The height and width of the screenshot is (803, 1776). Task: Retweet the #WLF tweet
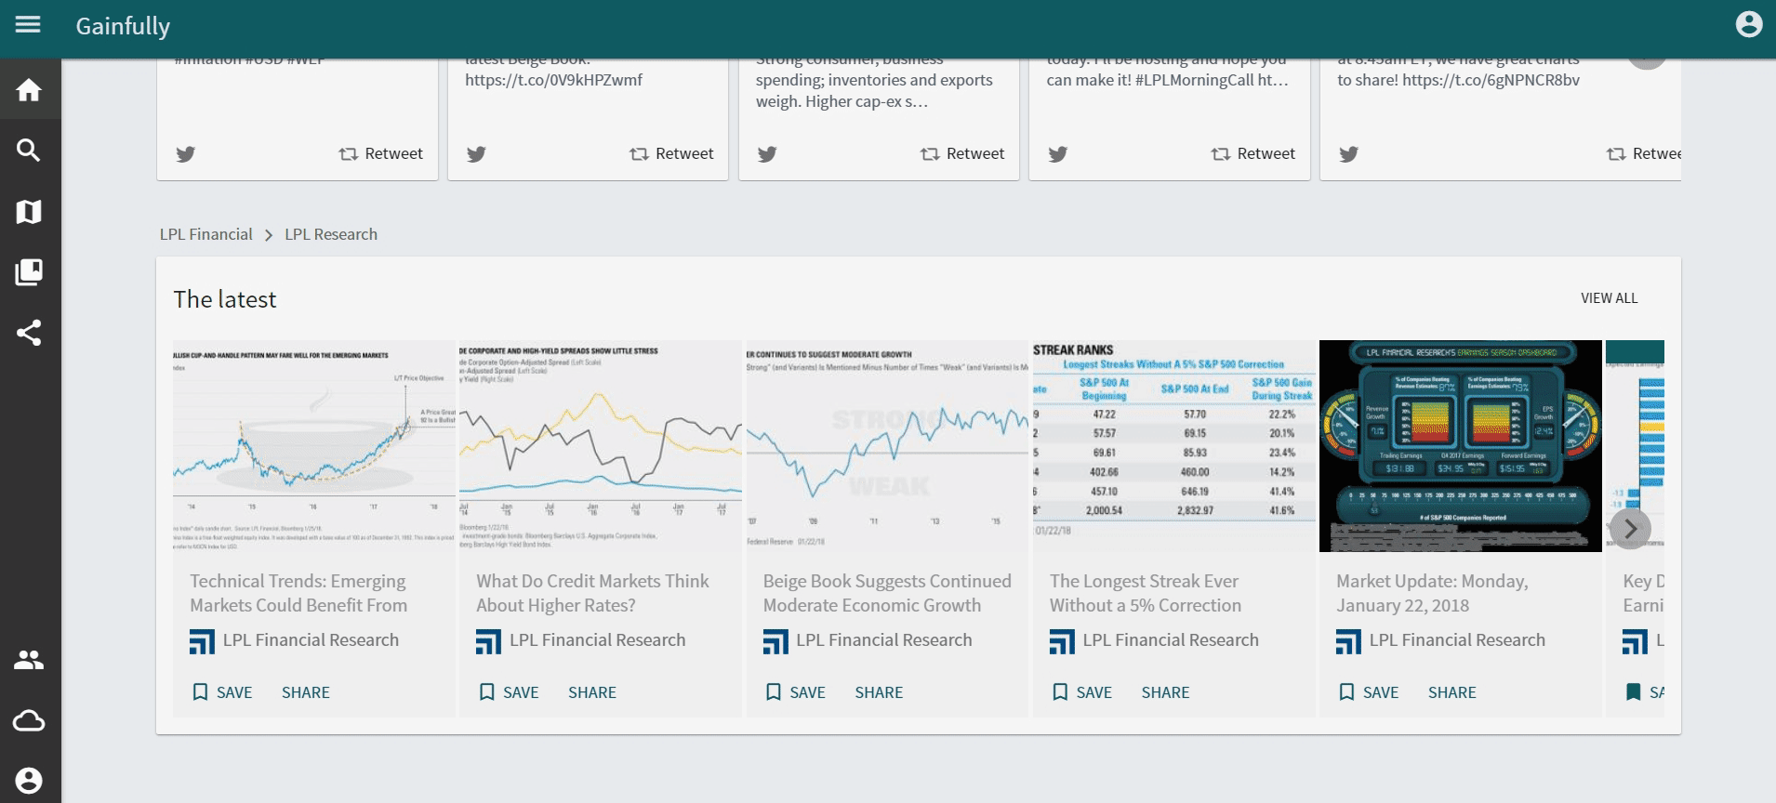point(380,153)
